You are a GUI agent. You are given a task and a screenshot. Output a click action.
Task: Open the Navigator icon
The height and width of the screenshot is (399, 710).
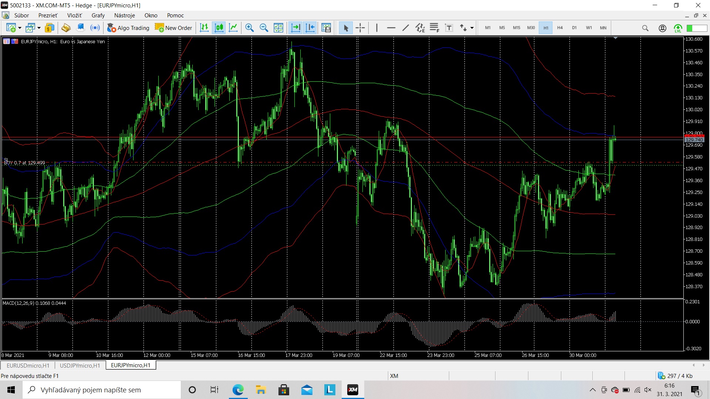pyautogui.click(x=66, y=28)
